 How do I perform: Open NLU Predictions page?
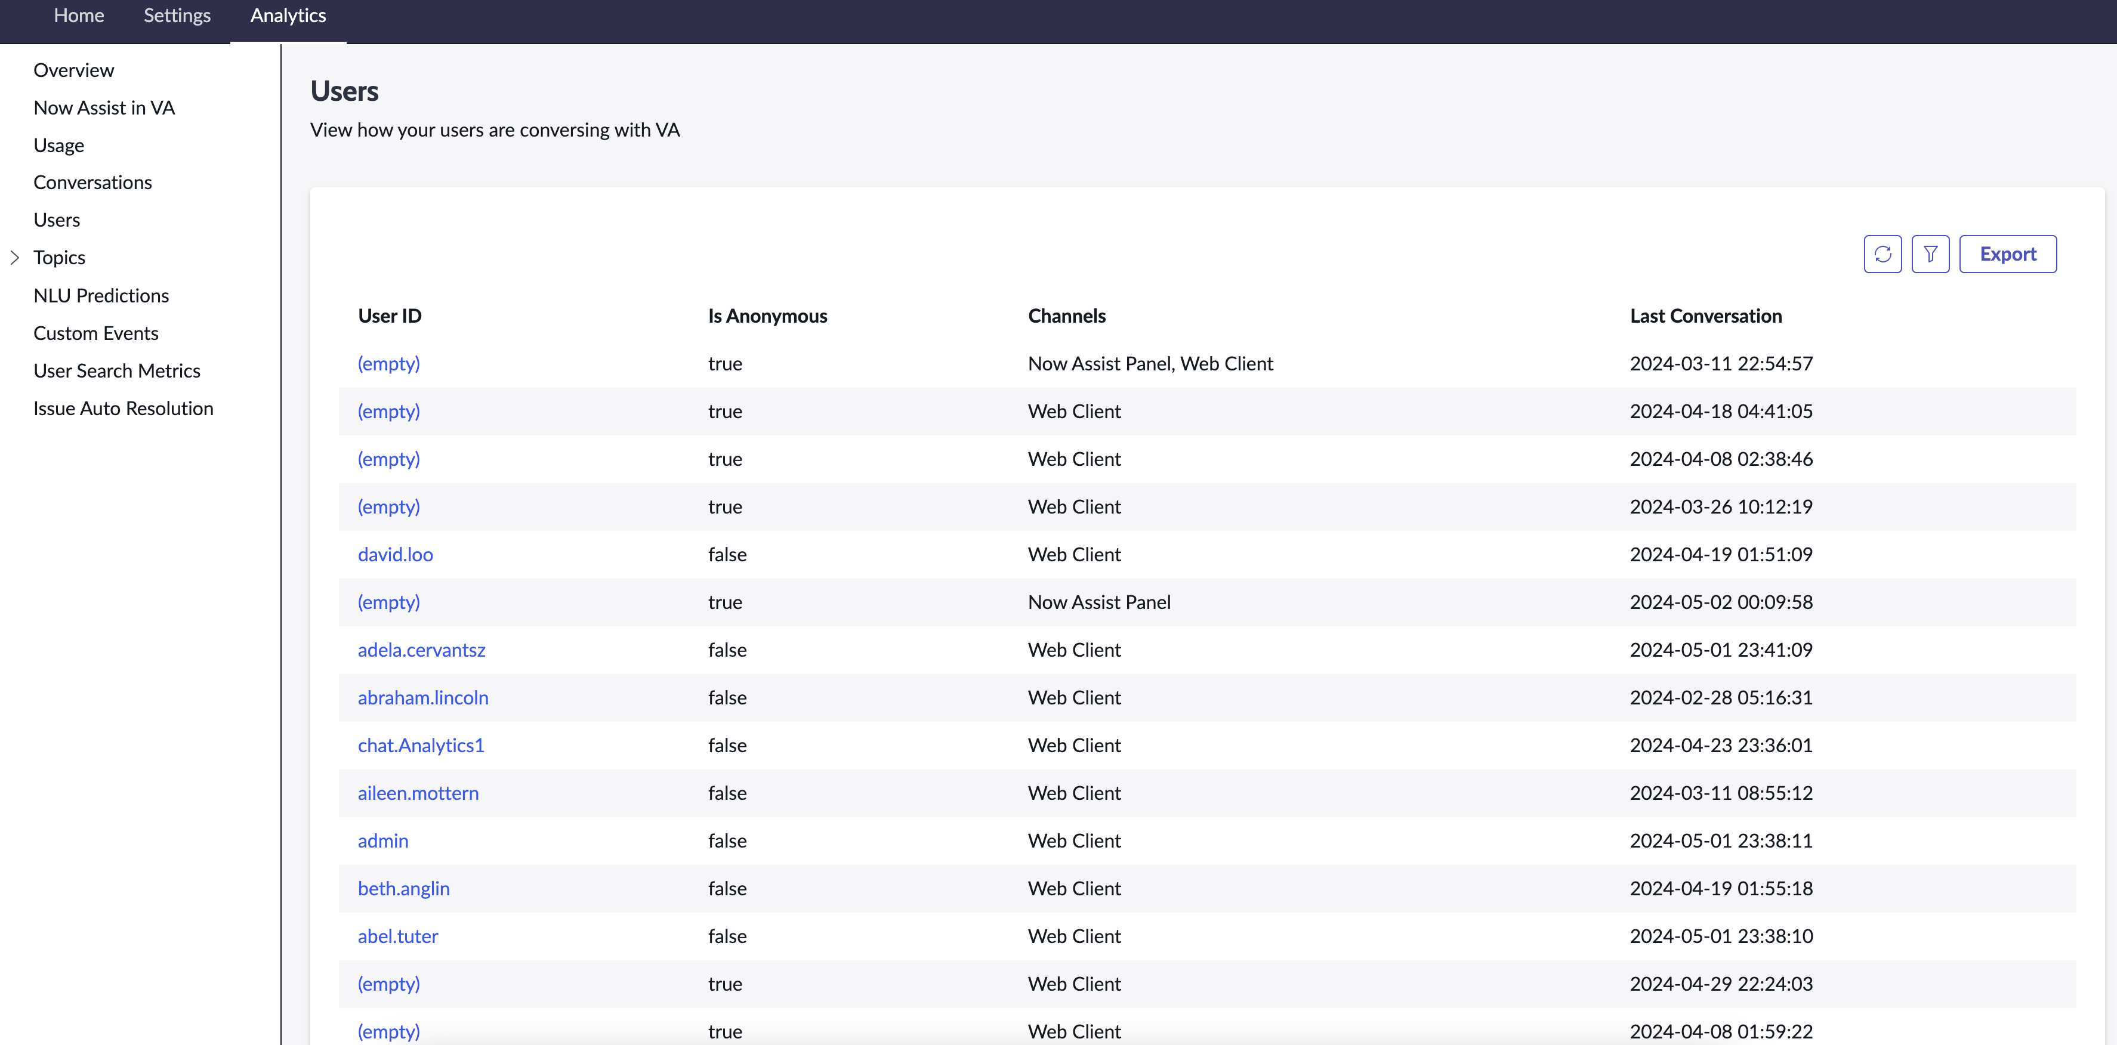[x=101, y=296]
